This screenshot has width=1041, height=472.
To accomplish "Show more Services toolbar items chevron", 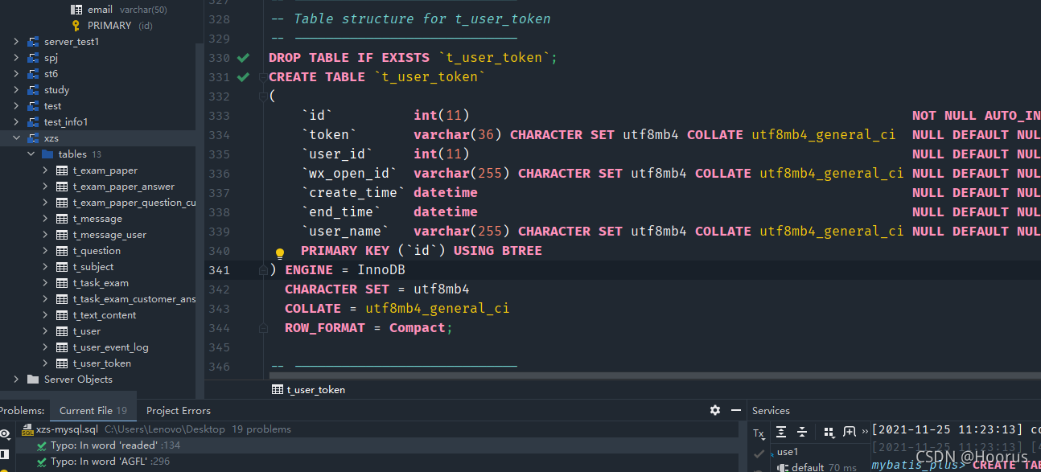I will tap(866, 433).
